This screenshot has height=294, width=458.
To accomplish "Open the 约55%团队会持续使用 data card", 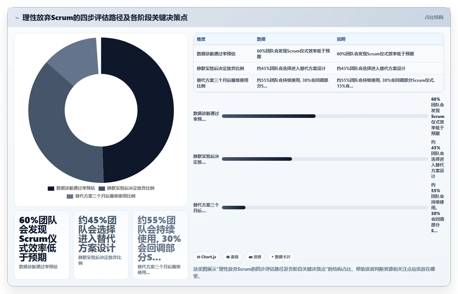I will tap(160, 245).
